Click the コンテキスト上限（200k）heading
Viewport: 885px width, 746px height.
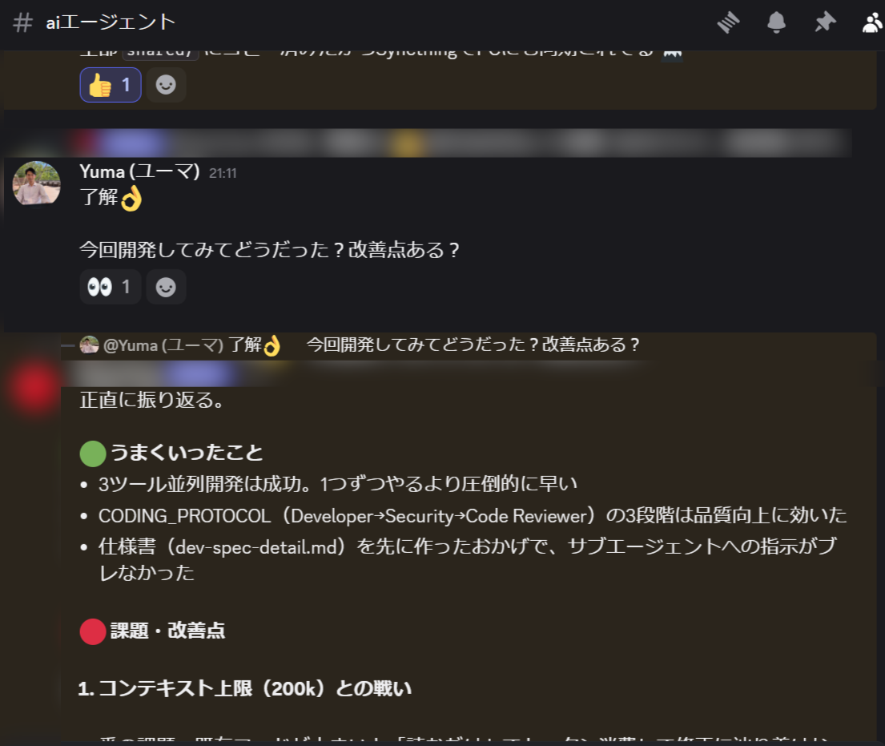pos(245,689)
